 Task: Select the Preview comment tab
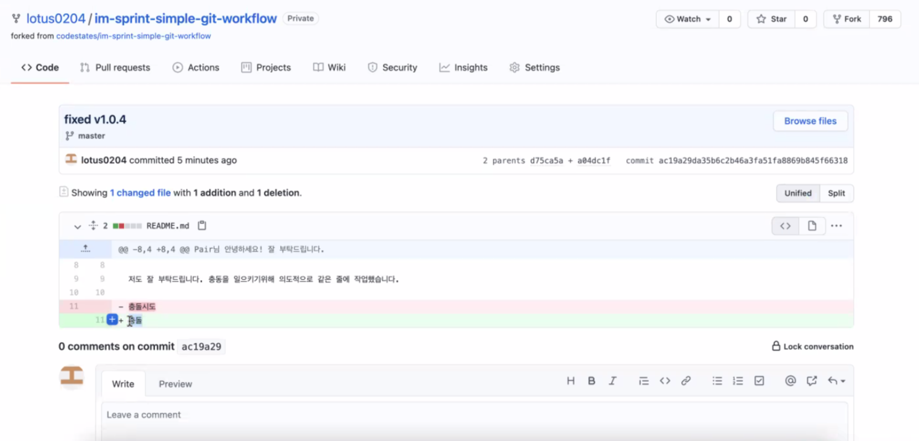point(175,384)
